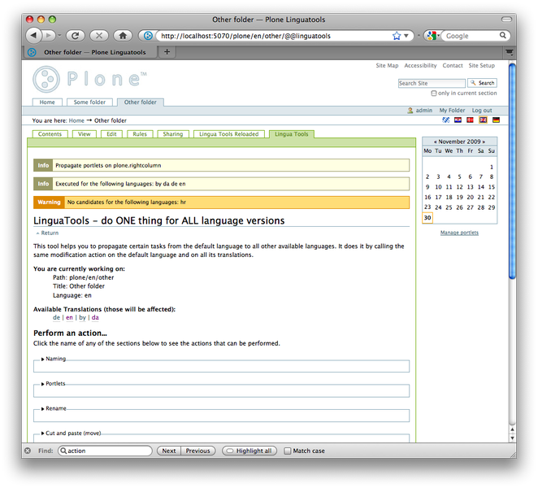Click the browser Back arrow button

(x=33, y=36)
